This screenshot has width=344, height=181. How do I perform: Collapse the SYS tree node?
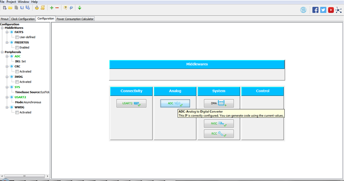7,87
